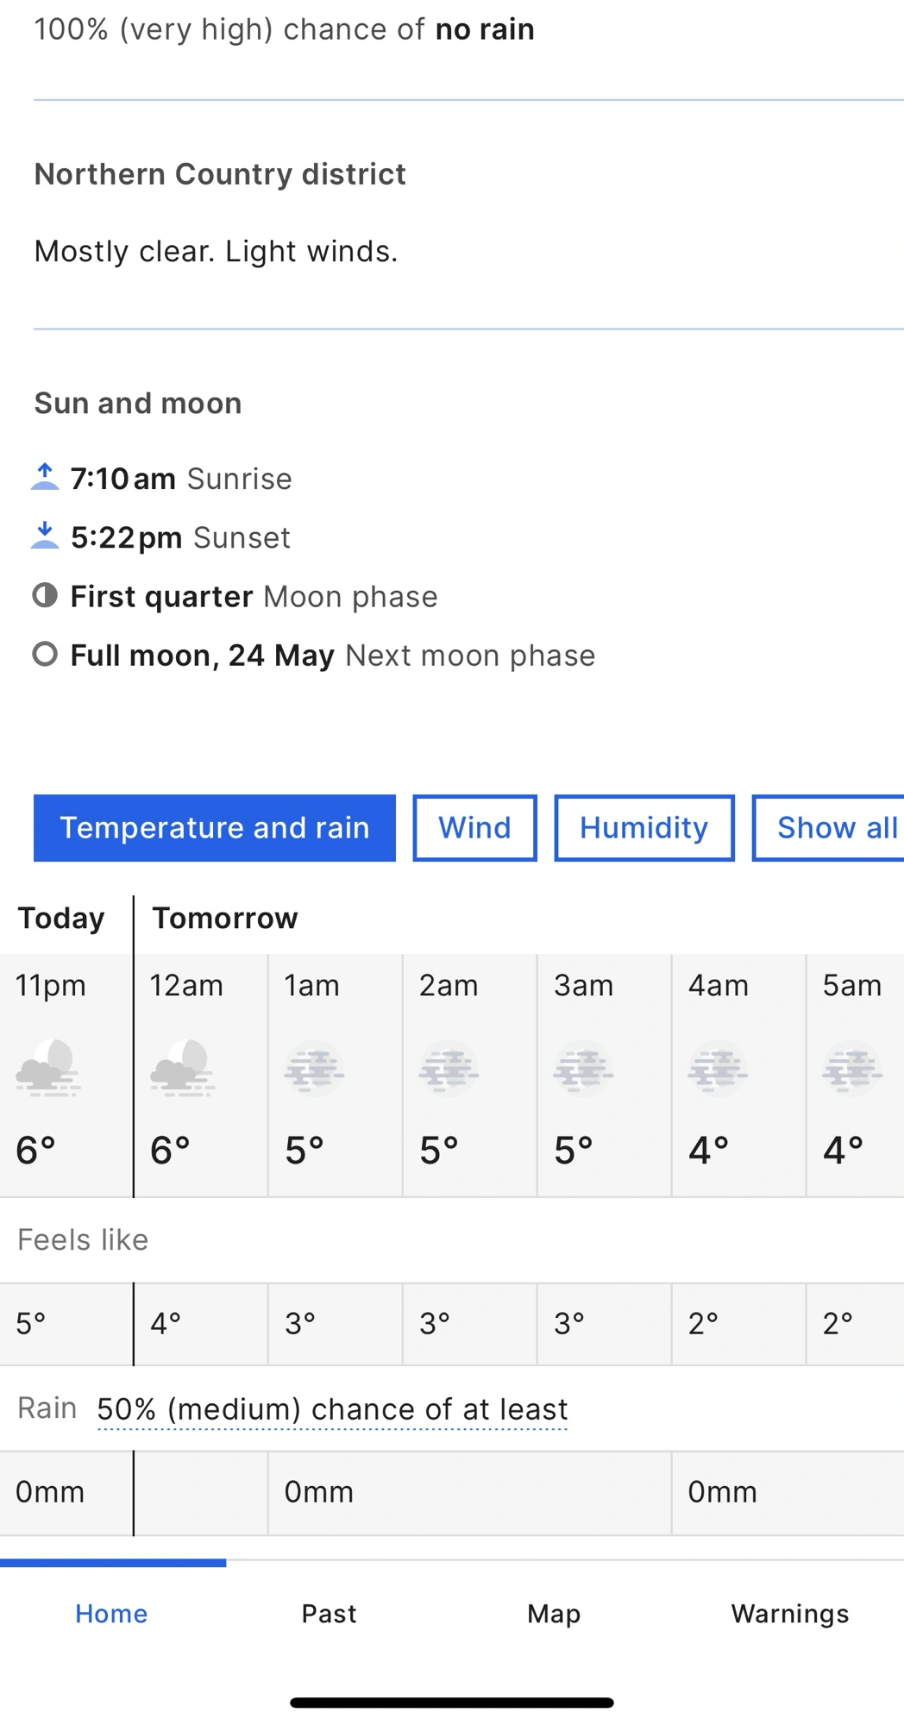Open the rain chance explanation link
904x1725 pixels.
[x=332, y=1409]
